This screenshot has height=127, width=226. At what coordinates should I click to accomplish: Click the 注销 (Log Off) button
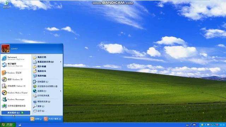pyautogui.click(x=36, y=119)
